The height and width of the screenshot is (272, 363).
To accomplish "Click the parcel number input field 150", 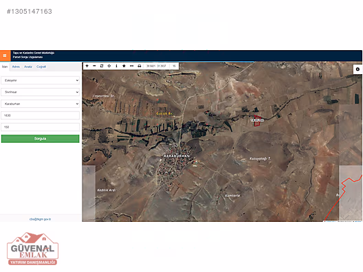I will (41, 127).
